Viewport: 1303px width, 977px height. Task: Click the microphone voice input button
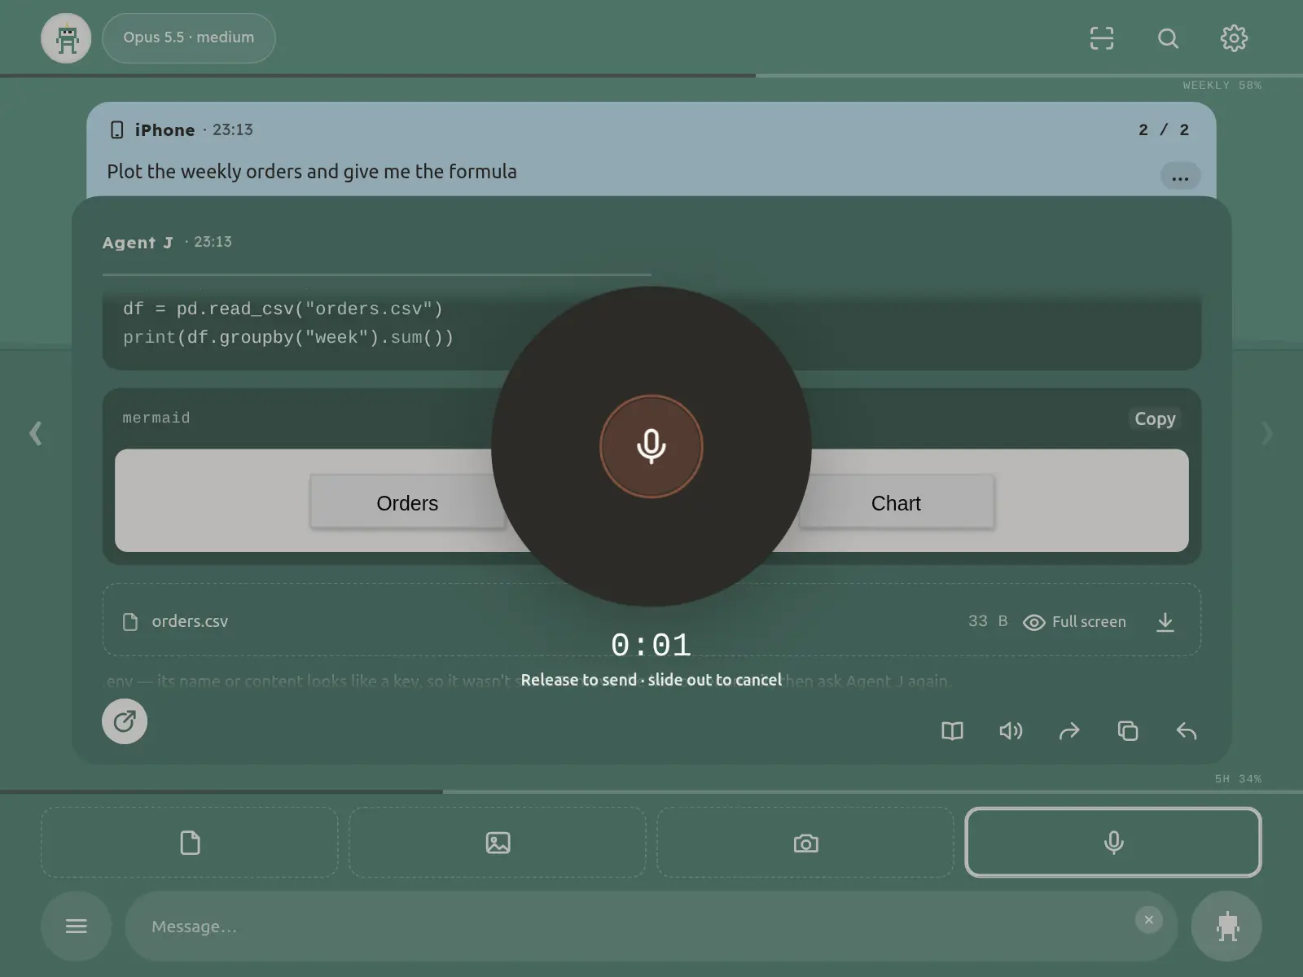tap(1113, 843)
